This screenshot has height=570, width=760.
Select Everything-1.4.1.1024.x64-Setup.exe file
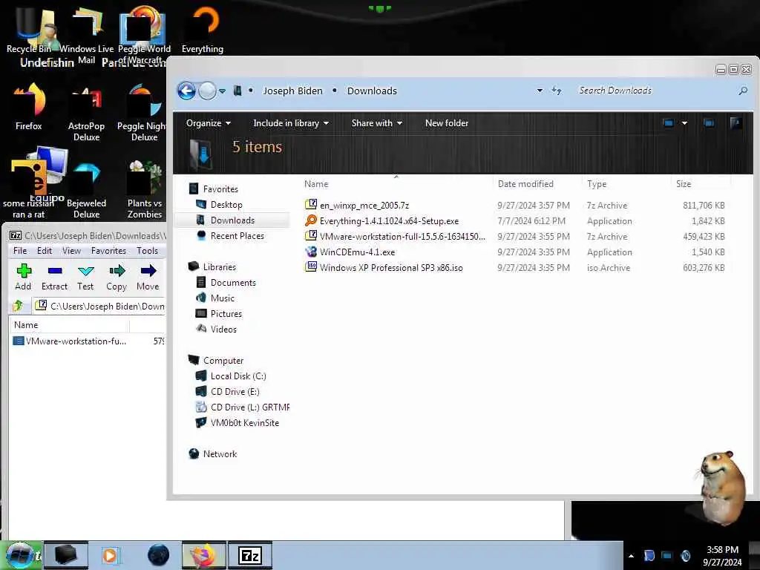point(389,221)
